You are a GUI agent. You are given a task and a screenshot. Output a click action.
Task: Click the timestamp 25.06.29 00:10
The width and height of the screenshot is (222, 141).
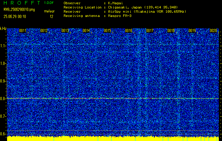coord(15,17)
